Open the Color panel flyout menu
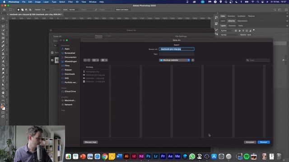289x162 pixels. tap(287, 16)
